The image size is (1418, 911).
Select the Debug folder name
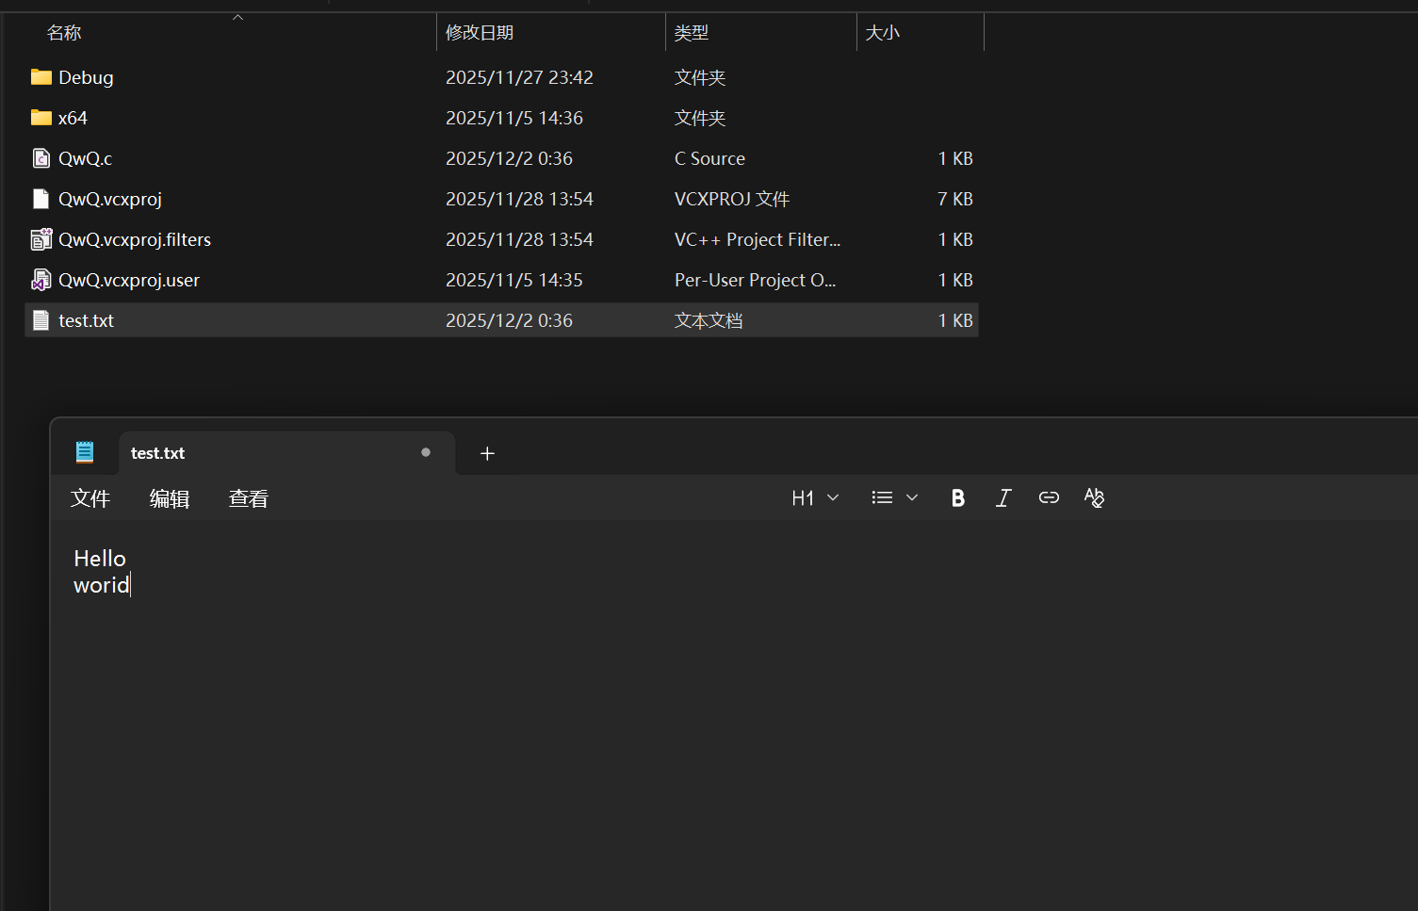(x=86, y=77)
